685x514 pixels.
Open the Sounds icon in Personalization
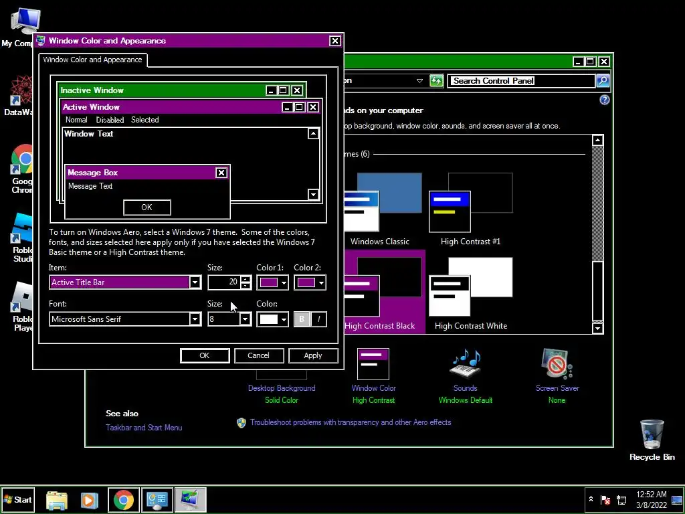pos(466,363)
